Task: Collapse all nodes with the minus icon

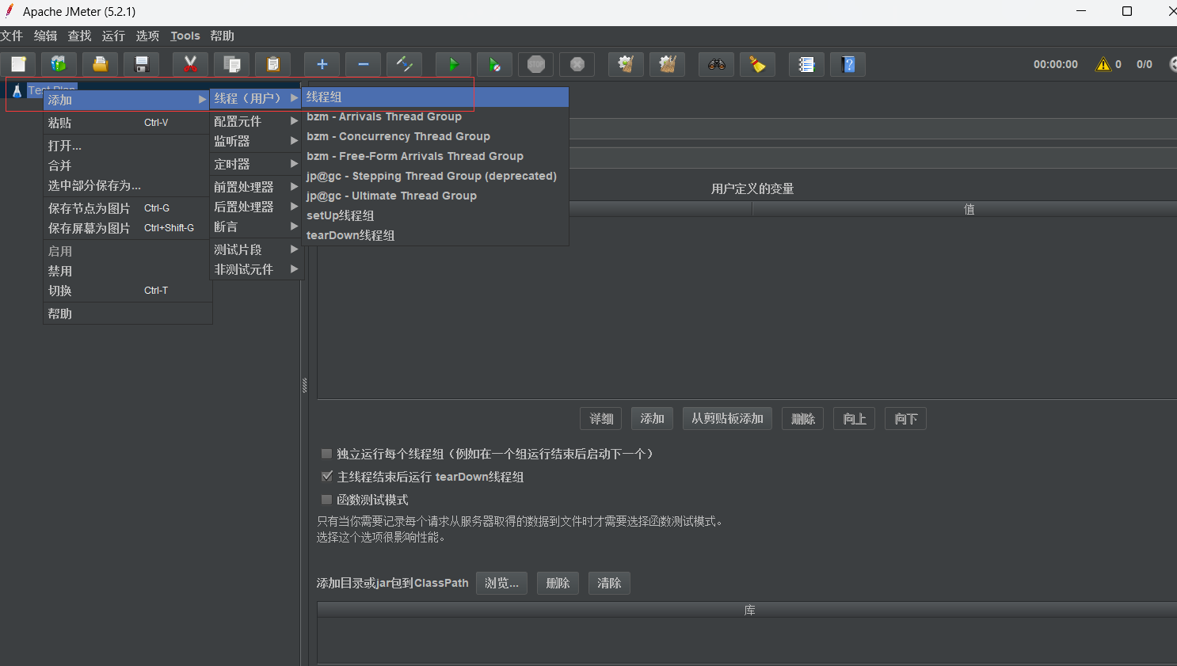Action: [x=363, y=64]
